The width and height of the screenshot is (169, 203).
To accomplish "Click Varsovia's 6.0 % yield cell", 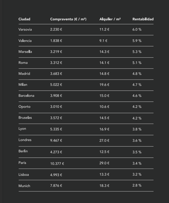I will (x=137, y=30).
